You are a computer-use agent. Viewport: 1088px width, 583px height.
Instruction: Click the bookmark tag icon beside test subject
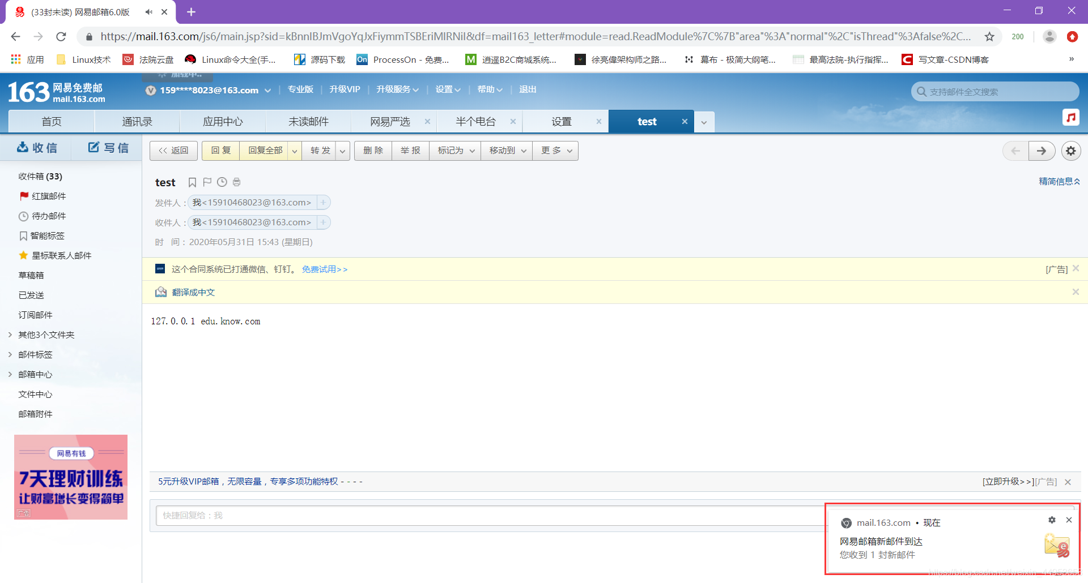192,182
